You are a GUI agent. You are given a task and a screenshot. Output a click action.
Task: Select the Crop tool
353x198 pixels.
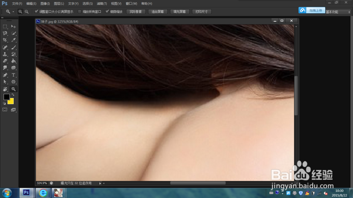[5, 40]
